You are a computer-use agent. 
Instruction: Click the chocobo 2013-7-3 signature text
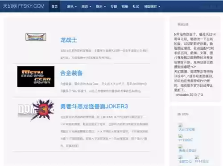point(189,95)
